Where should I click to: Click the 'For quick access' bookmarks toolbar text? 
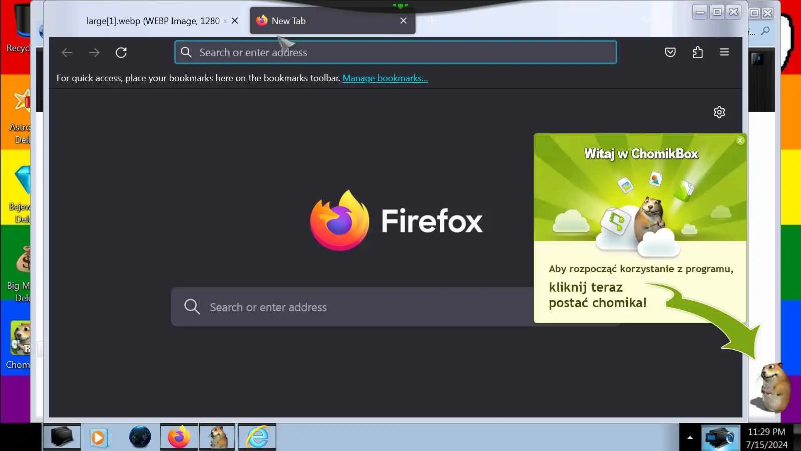click(x=198, y=78)
